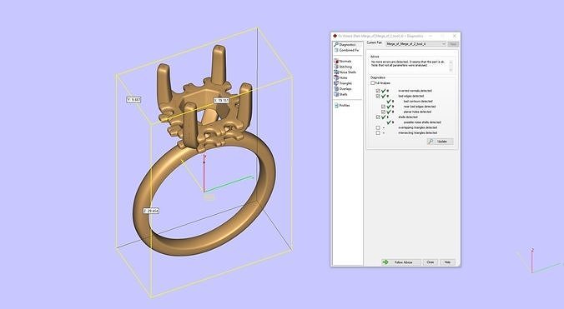Select the Triangles fixing step

point(343,83)
